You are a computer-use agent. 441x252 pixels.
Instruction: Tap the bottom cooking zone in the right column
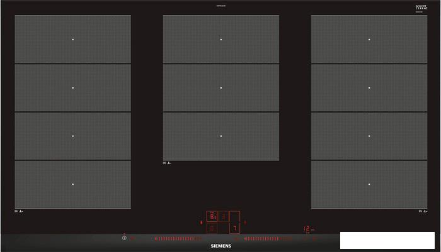(x=369, y=184)
